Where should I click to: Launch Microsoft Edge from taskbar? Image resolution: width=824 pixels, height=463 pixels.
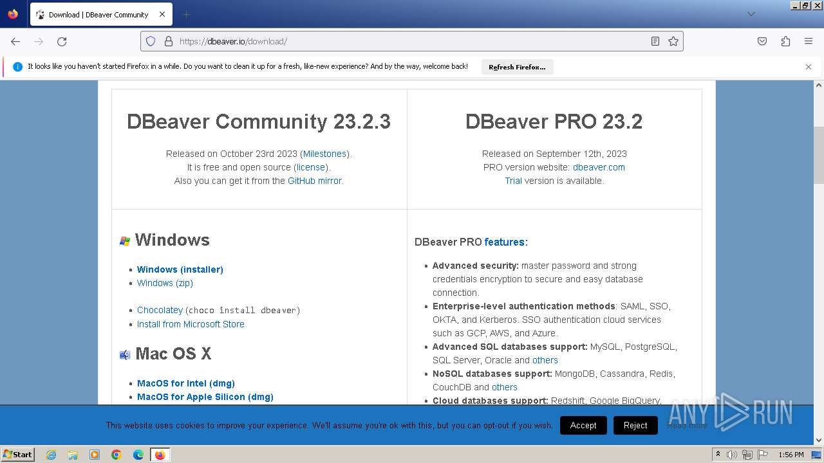click(138, 455)
